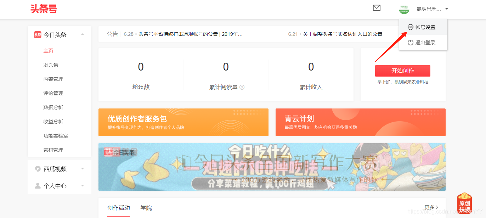This screenshot has height=218, width=486.
Task: Click the red 今日头条 sidebar icon
Action: 38,35
